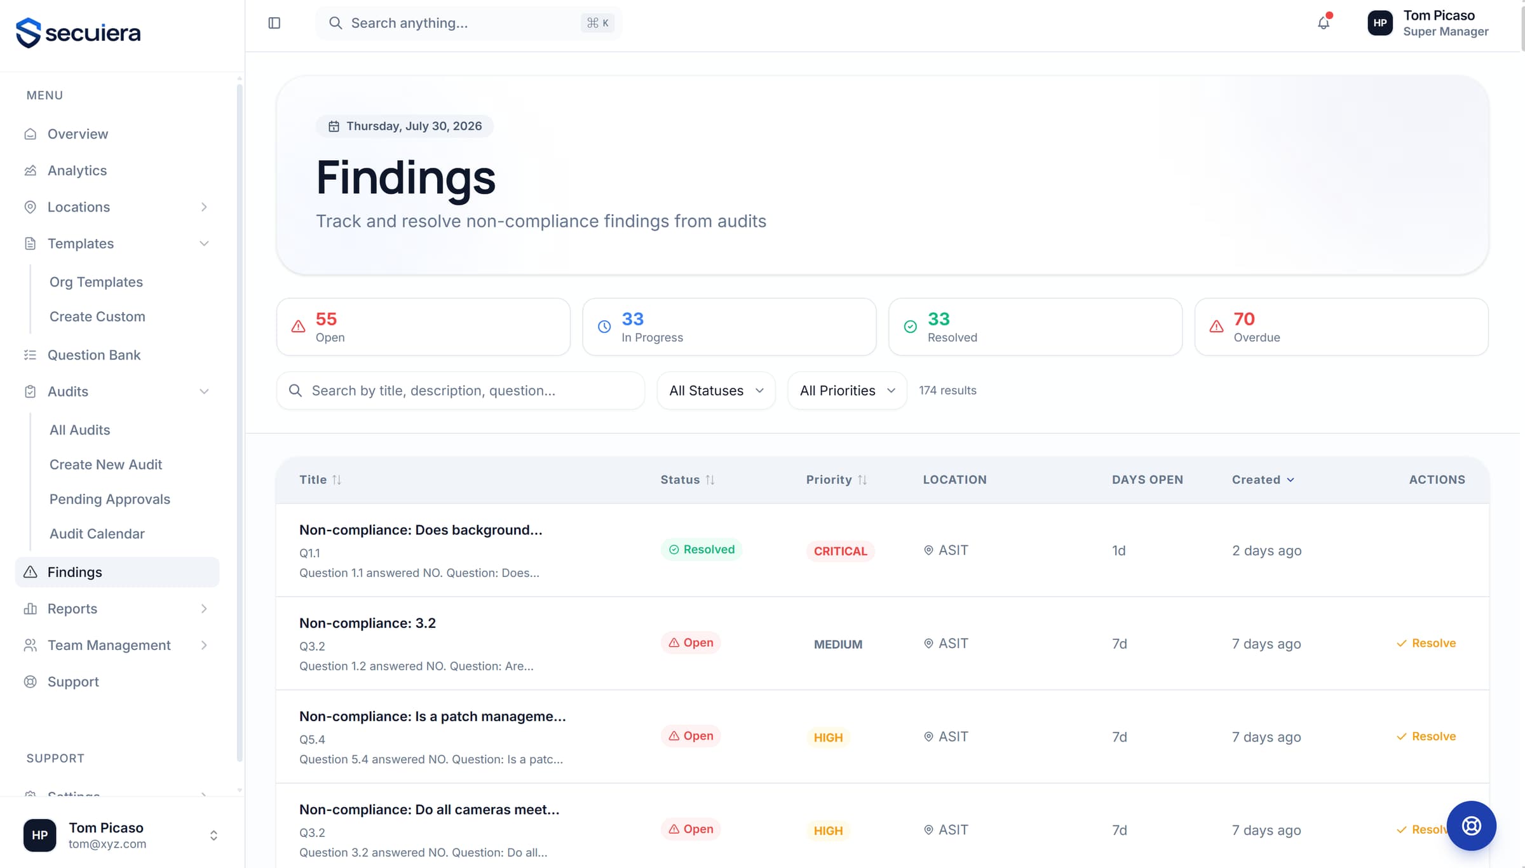Click the Thursday, July 30, 2026 date chip
Screen dimensions: 1525x868
coord(405,126)
